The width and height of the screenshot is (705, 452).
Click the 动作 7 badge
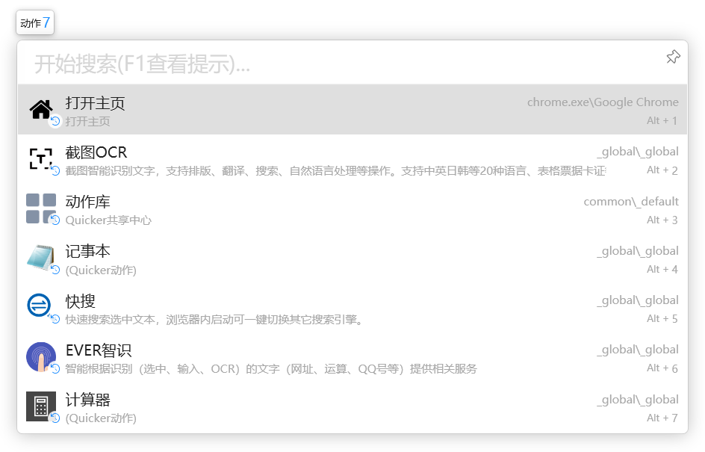[x=35, y=22]
